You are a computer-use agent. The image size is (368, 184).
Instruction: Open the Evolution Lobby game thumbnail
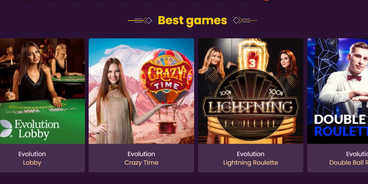(x=42, y=91)
